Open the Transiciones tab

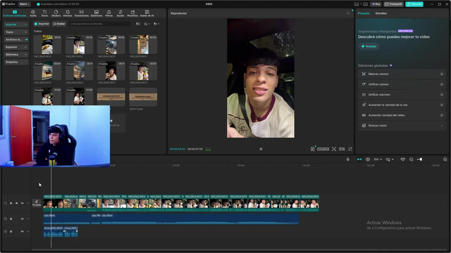pos(81,13)
